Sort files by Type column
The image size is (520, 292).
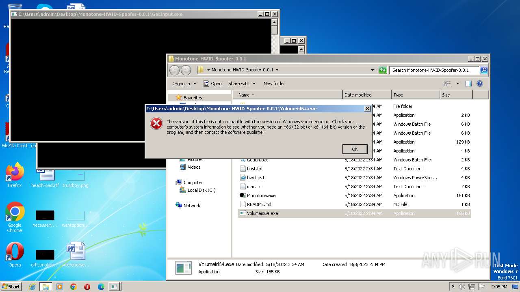(416, 95)
